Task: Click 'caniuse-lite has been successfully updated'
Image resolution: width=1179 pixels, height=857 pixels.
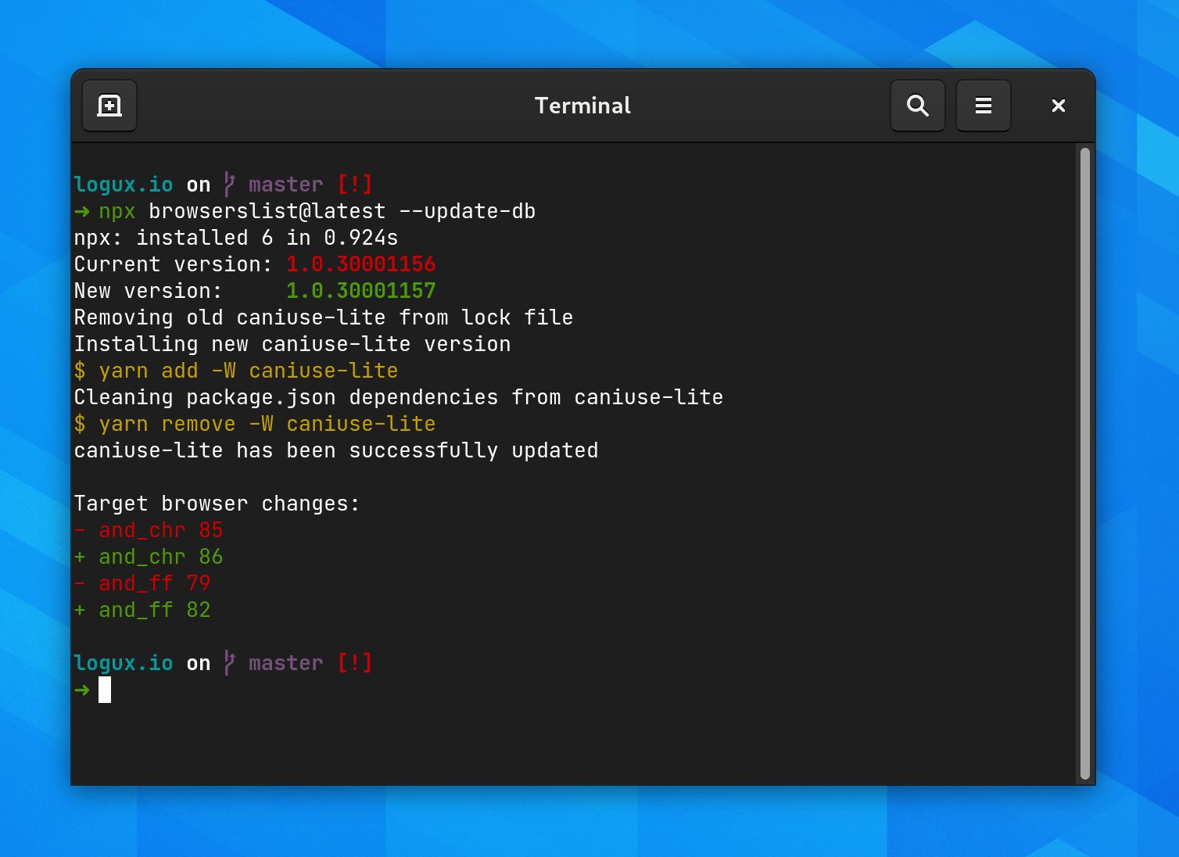Action: [336, 450]
